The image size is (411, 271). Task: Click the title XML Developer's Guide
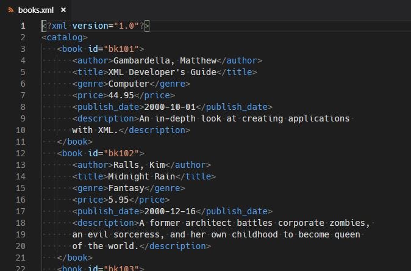coord(162,72)
